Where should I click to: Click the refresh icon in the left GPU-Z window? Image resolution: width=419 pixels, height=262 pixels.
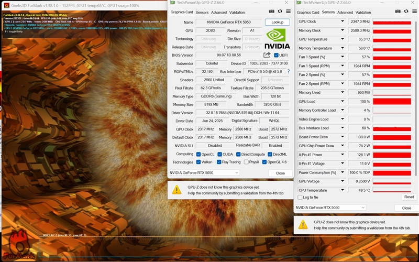point(280,11)
